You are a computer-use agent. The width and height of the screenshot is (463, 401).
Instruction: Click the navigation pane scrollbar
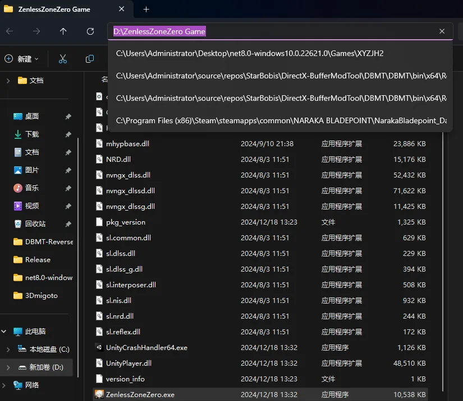(x=78, y=257)
